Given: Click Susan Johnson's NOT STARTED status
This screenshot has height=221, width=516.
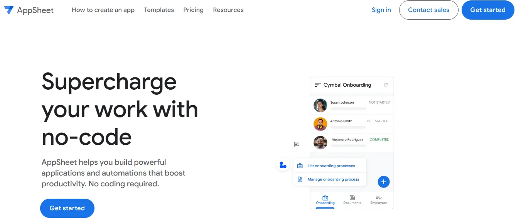Looking at the screenshot, I should [379, 102].
